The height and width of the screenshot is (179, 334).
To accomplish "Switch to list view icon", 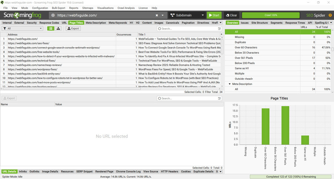I will [51, 29].
